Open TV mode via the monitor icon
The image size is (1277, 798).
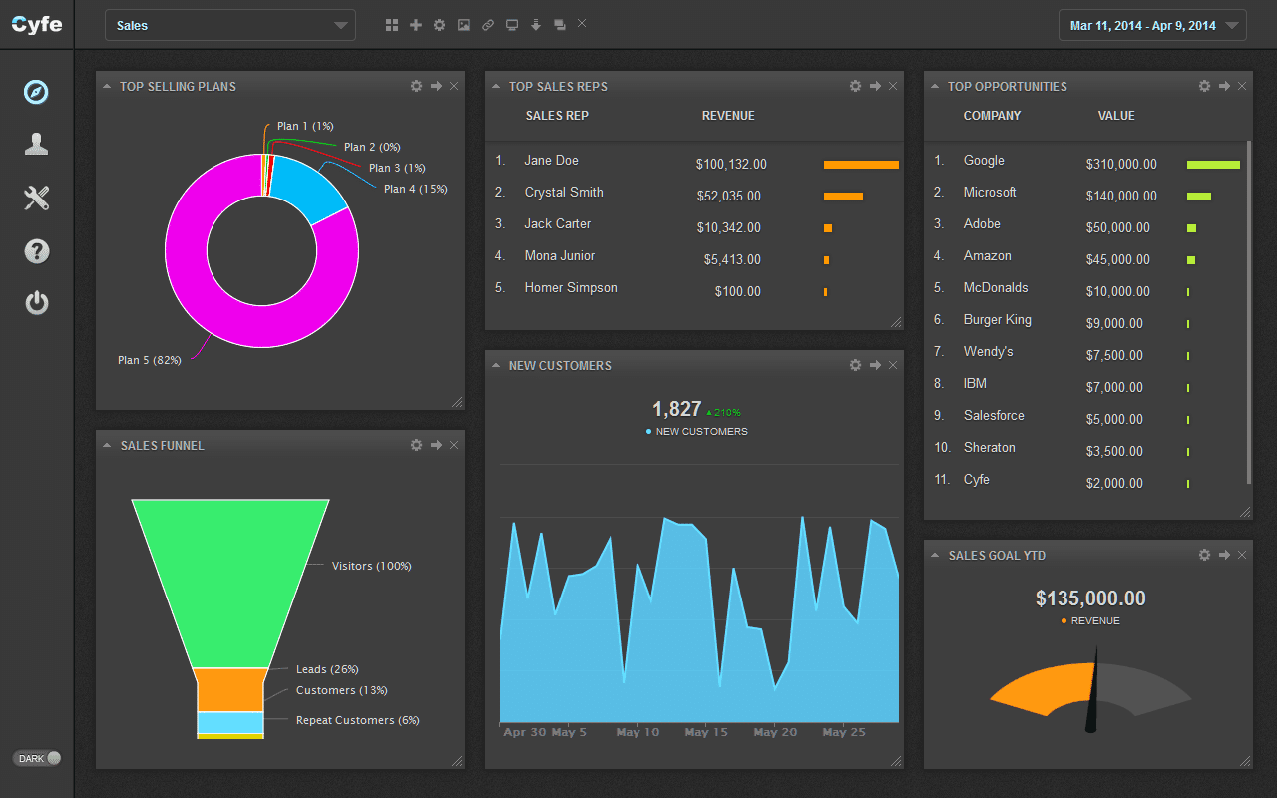point(511,24)
